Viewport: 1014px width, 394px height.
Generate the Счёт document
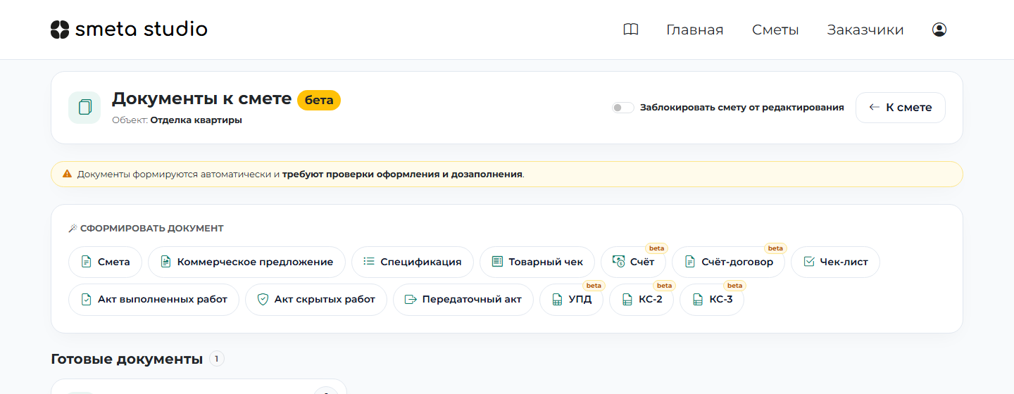(633, 262)
